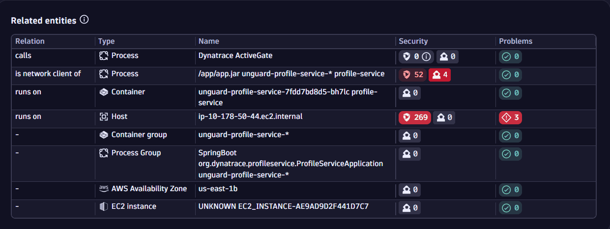Click problems badge 0 in Container group row

(510, 136)
